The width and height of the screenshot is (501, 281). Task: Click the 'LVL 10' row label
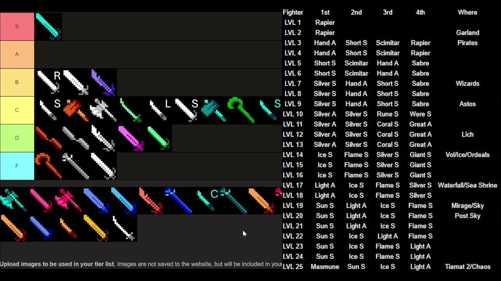[x=293, y=114]
